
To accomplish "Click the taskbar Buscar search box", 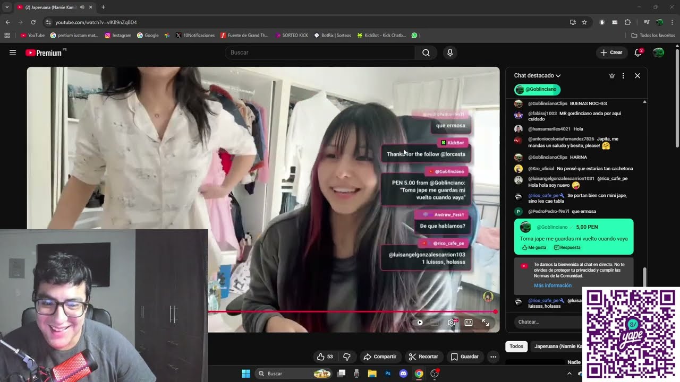I will tap(293, 374).
